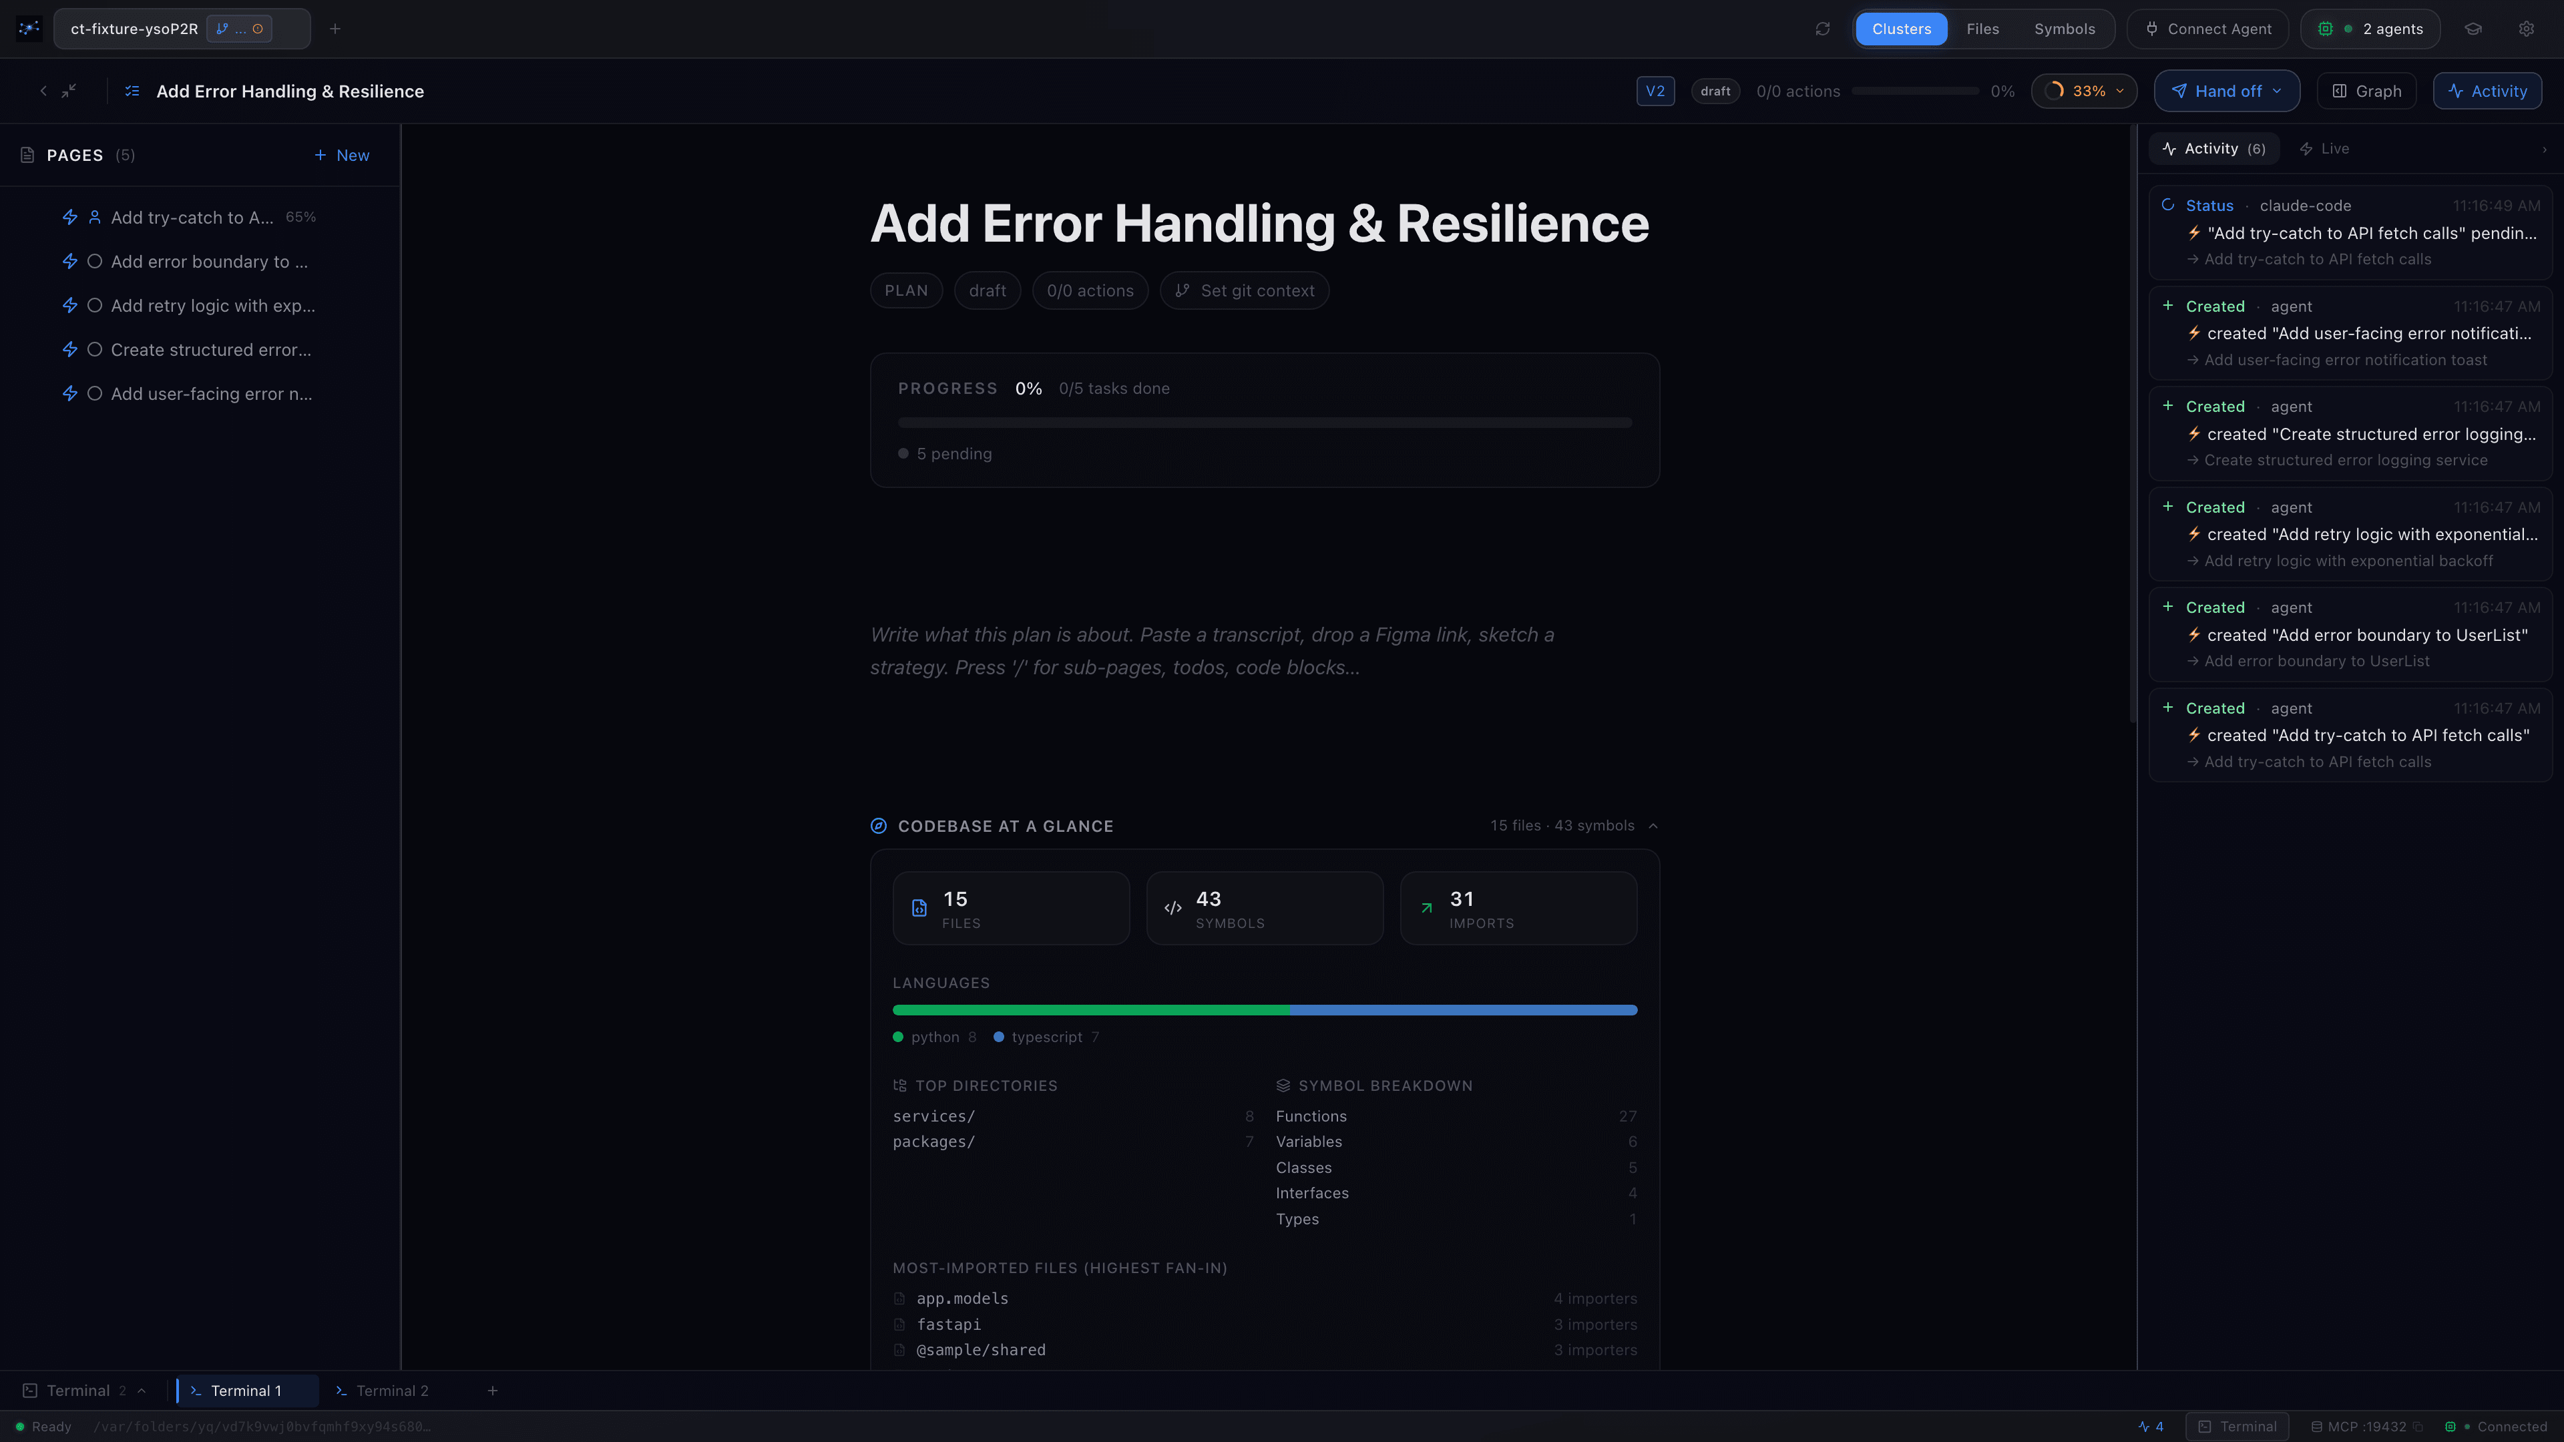The image size is (2564, 1442).
Task: Click the Set git context button
Action: tap(1244, 290)
